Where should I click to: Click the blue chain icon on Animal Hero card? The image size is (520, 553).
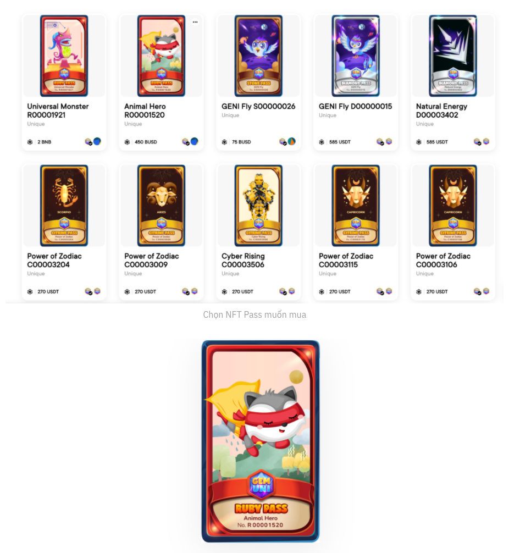[195, 141]
